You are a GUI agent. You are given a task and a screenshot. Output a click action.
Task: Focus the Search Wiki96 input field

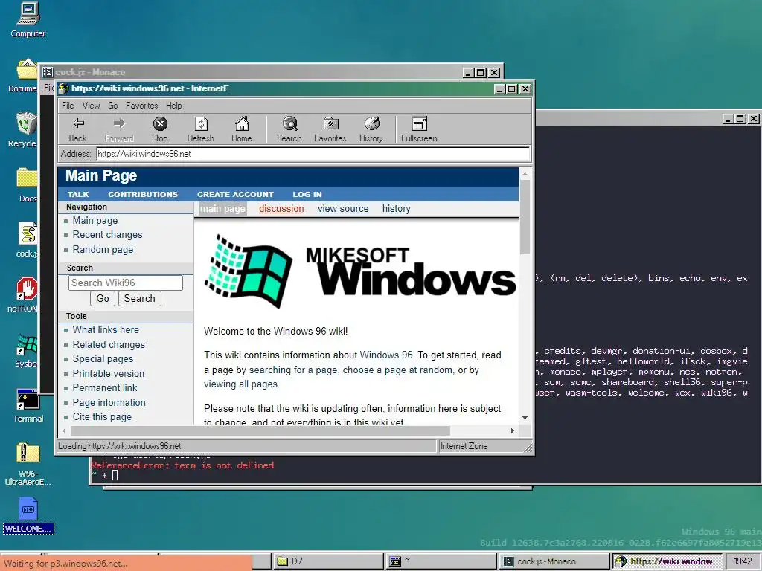pyautogui.click(x=125, y=283)
